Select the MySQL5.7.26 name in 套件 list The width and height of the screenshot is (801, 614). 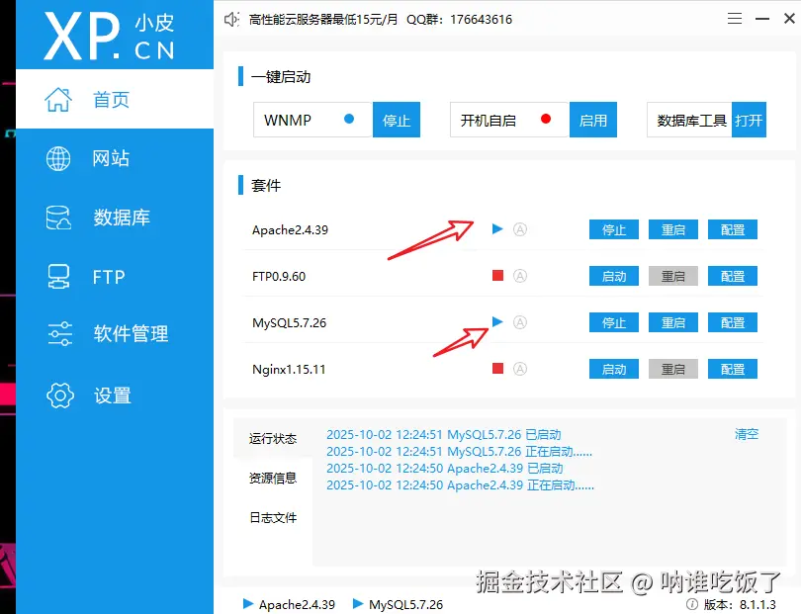[x=289, y=323]
